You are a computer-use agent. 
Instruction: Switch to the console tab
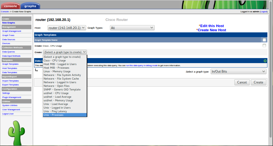(10, 6)
